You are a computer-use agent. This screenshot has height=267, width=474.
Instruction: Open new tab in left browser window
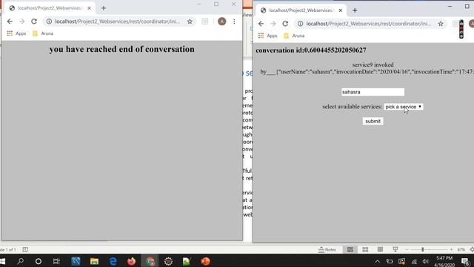104,8
